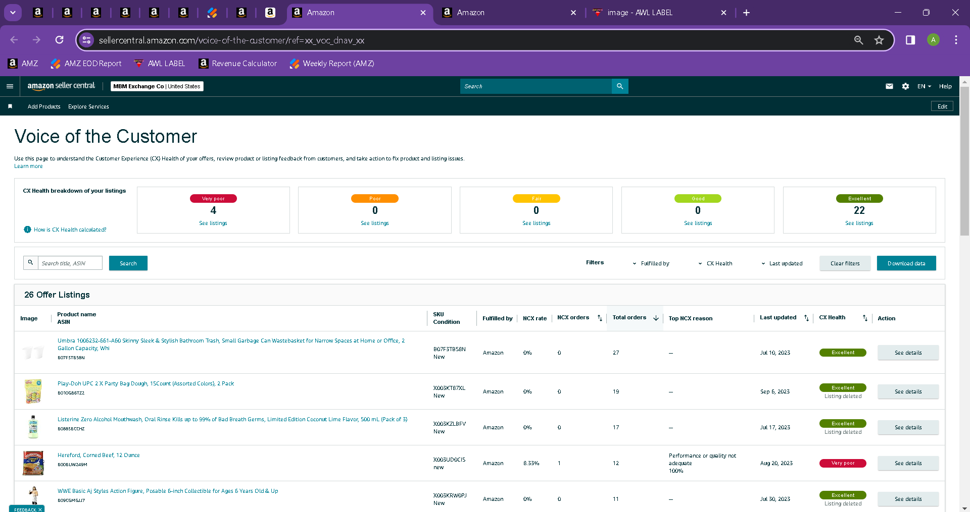Open the AMZ bookmark
This screenshot has height=512, width=970.
coord(23,64)
